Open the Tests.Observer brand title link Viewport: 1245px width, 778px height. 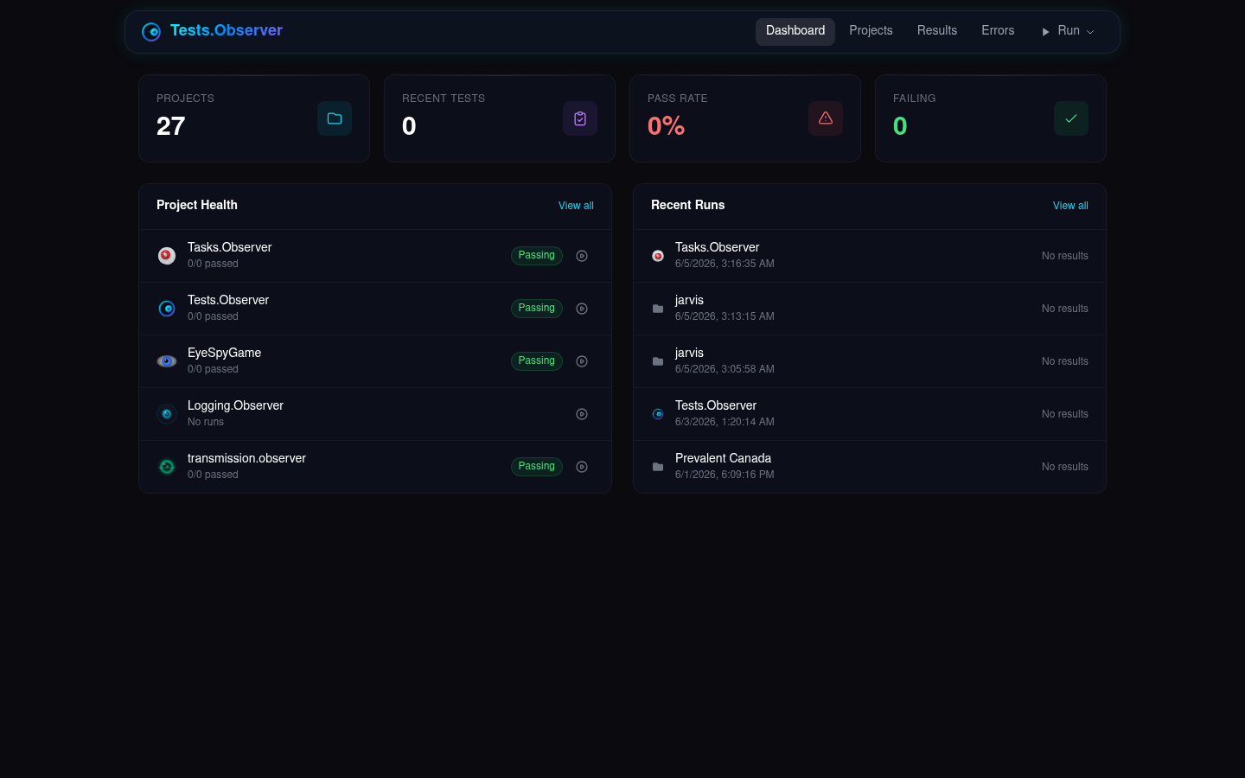pyautogui.click(x=227, y=30)
